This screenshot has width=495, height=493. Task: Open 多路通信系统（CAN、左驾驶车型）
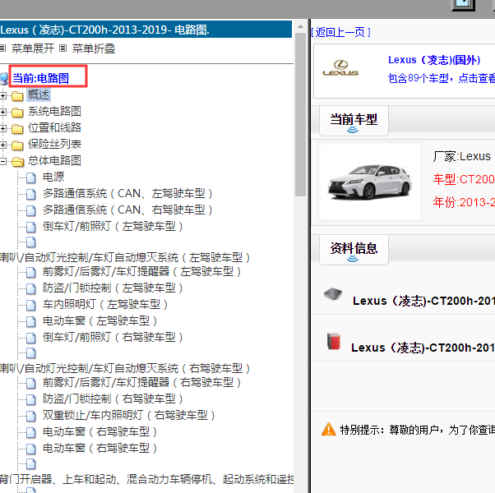pos(127,193)
